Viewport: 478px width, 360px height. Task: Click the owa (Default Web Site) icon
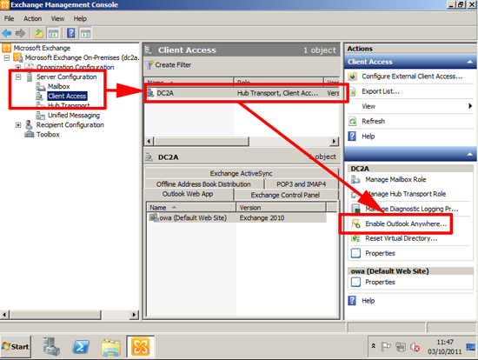point(154,218)
